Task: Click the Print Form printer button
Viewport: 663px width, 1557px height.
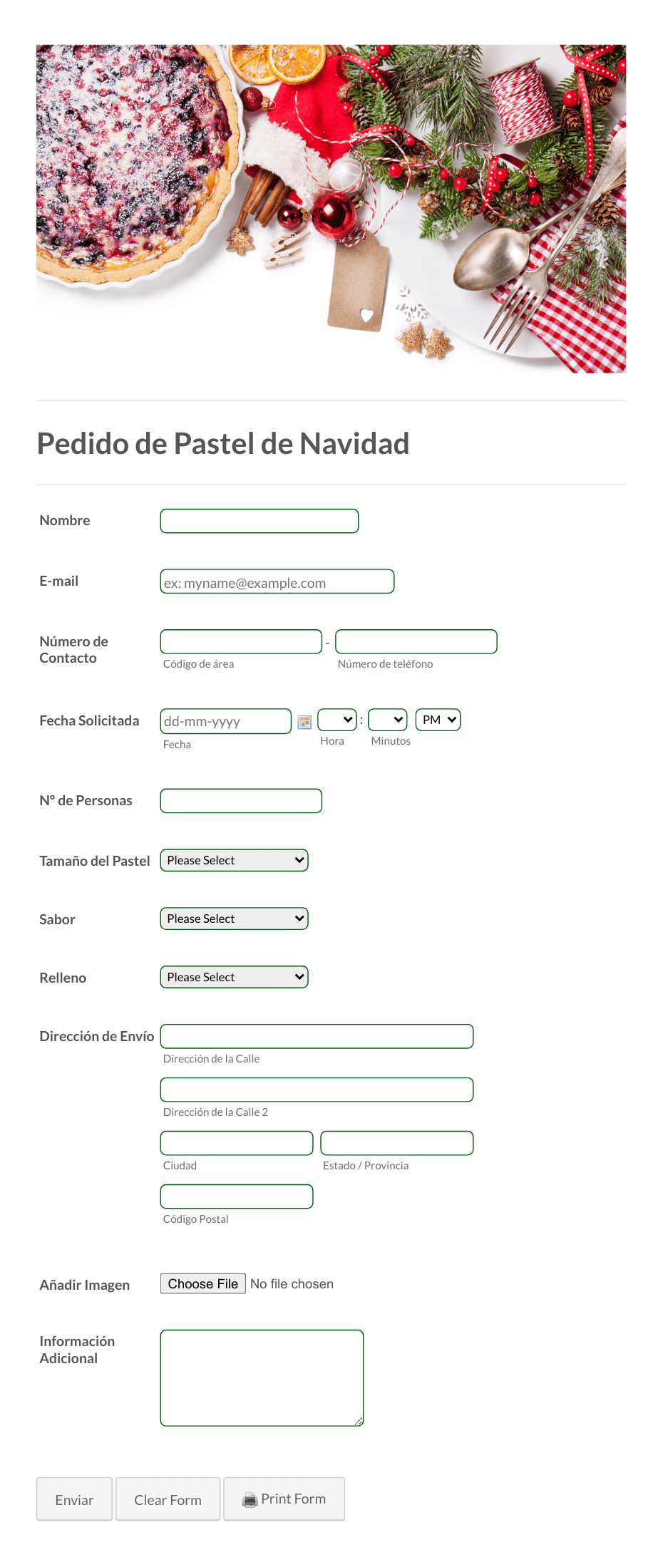Action: click(284, 1499)
